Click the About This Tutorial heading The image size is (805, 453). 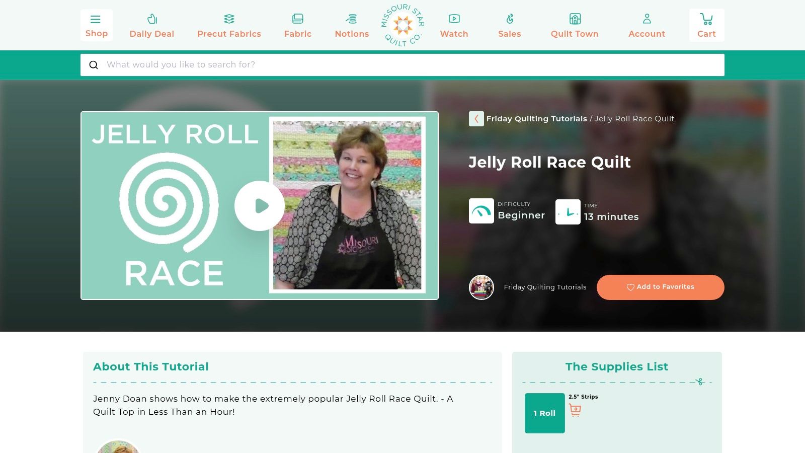point(151,366)
